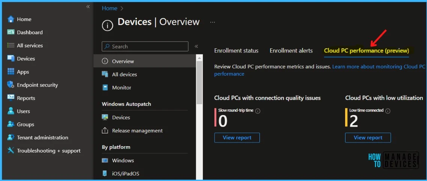This screenshot has width=427, height=181.
Task: Open All services menu item
Action: point(30,46)
